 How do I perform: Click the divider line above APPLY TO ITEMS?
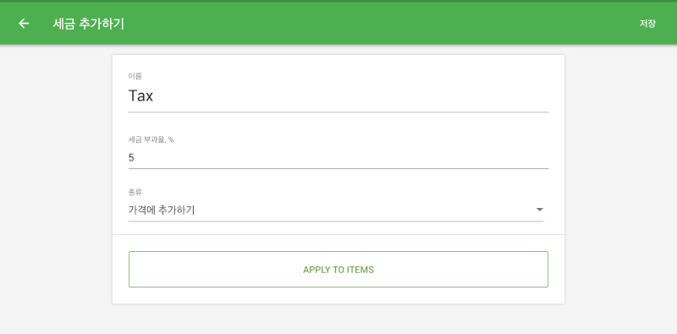[x=338, y=235]
